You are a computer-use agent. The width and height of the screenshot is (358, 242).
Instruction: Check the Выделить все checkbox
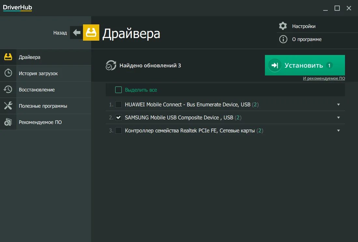coord(118,90)
